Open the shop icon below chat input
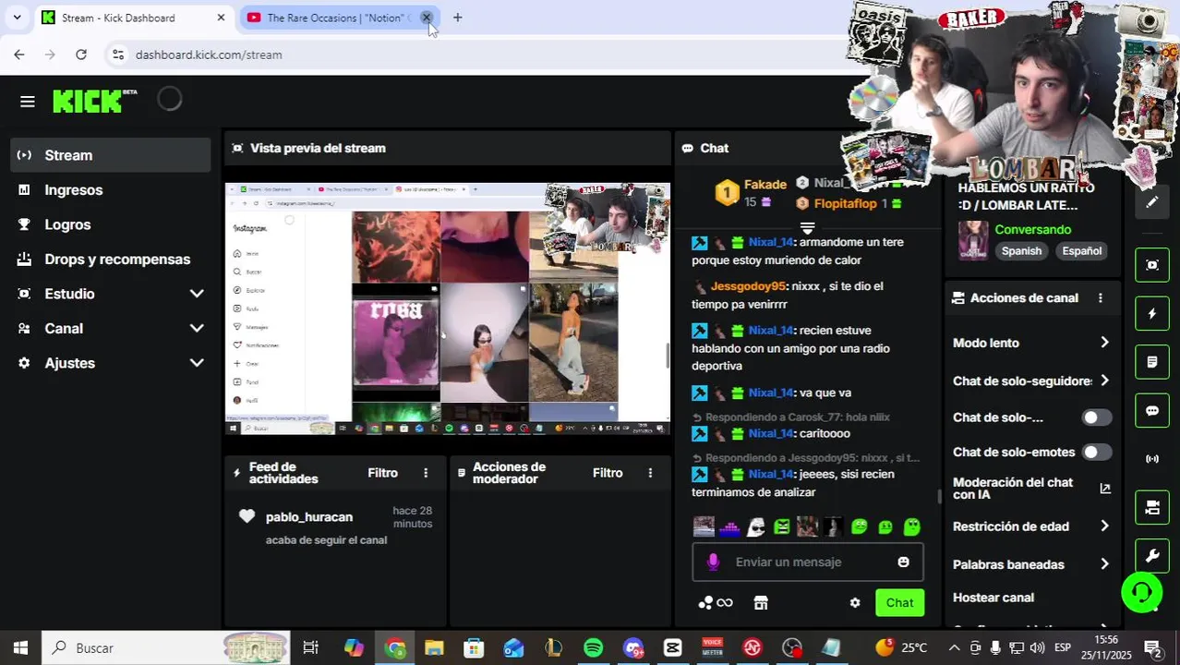1180x665 pixels. (x=761, y=603)
